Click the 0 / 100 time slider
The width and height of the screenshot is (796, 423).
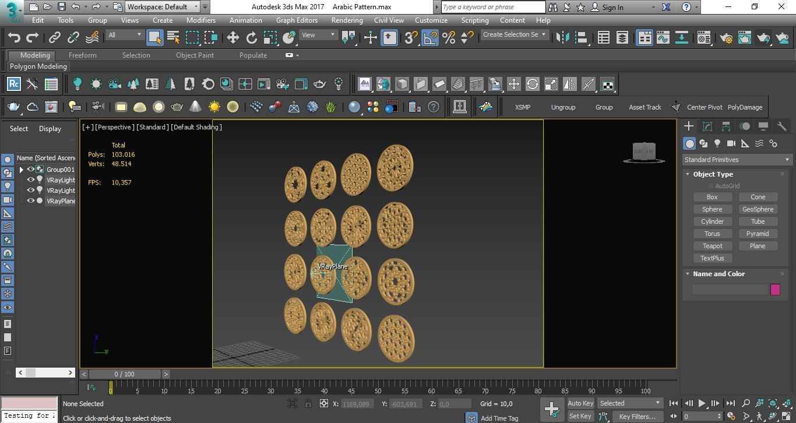click(x=124, y=374)
